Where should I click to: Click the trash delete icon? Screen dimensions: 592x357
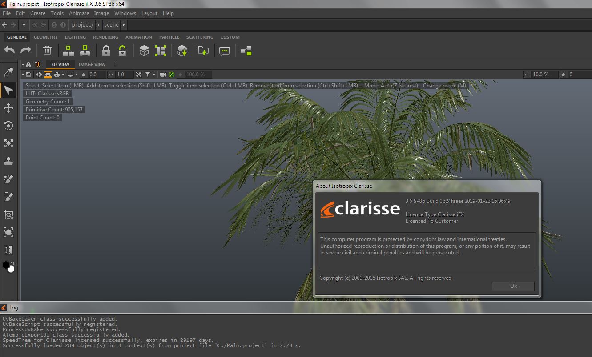click(47, 51)
